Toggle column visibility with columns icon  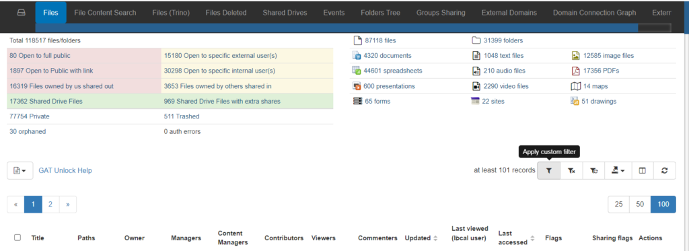[x=643, y=170]
